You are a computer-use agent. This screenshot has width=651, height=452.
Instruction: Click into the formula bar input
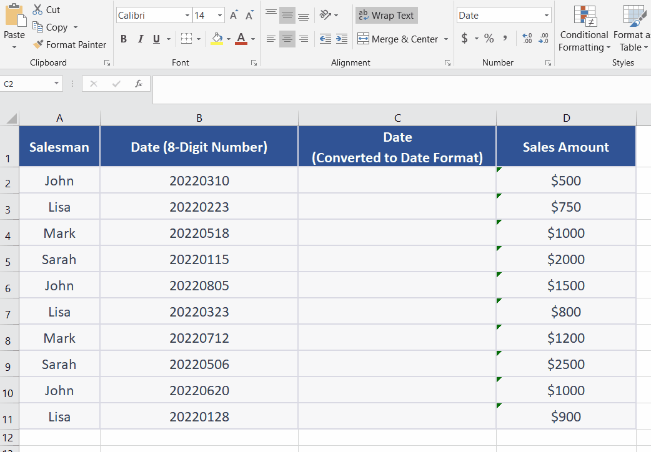(402, 89)
